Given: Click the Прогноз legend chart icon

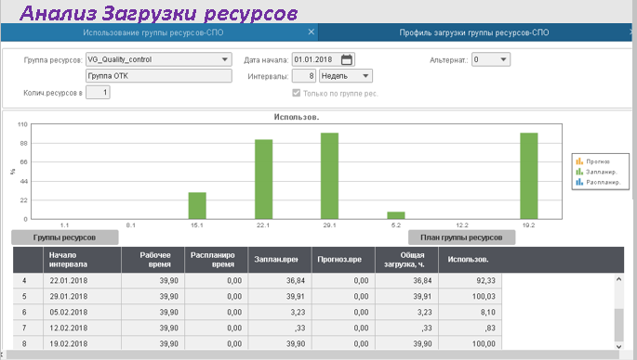Looking at the screenshot, I should [579, 161].
